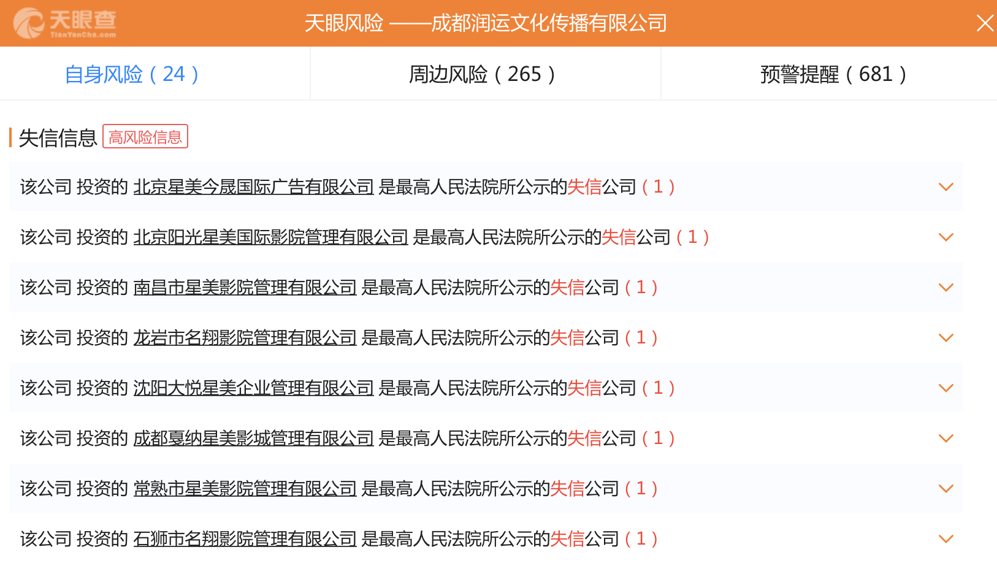Open link 常熟市星美影院管理有限公司
This screenshot has width=997, height=563.
tap(245, 488)
